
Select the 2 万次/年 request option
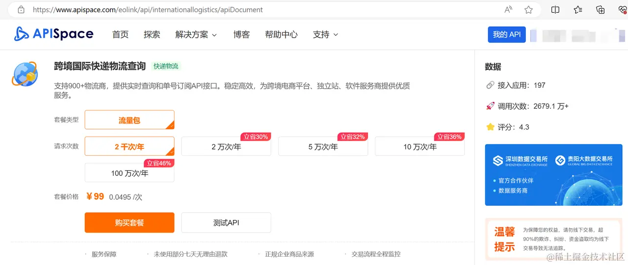[226, 146]
